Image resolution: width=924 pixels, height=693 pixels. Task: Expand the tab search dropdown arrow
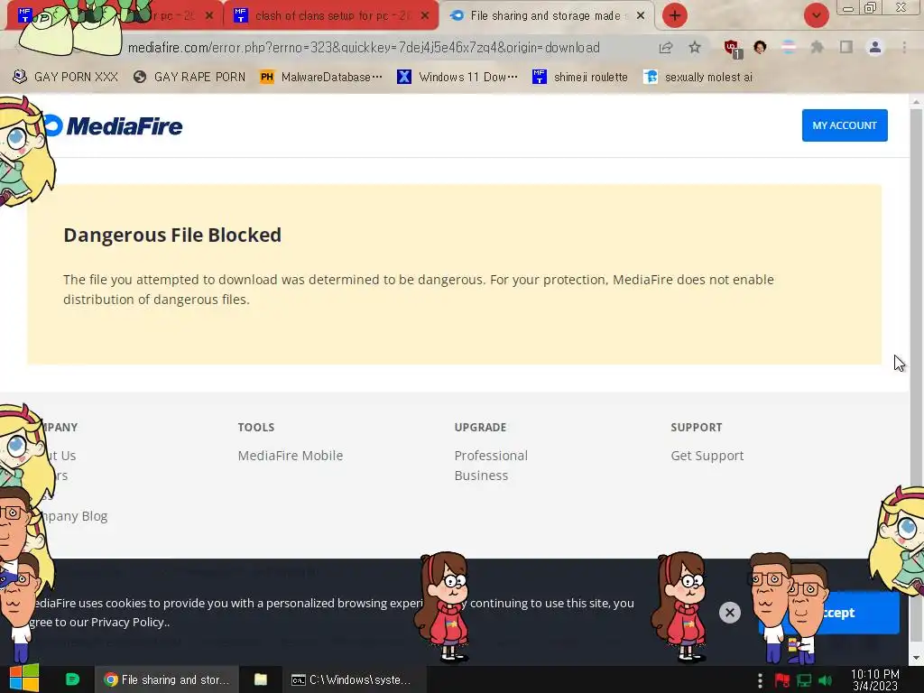(816, 15)
